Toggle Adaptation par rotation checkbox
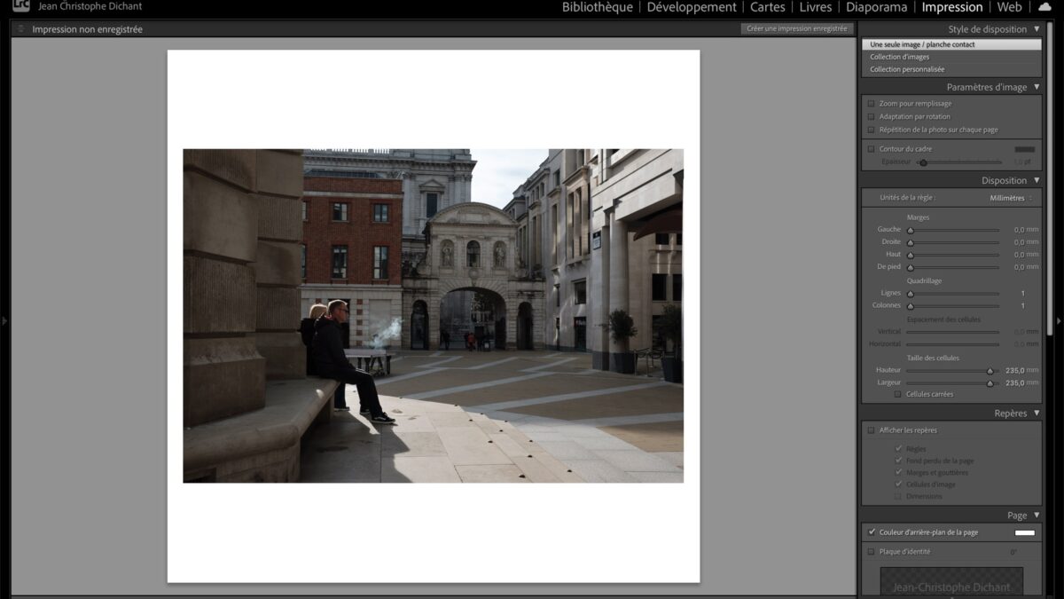1064x599 pixels. pyautogui.click(x=871, y=116)
